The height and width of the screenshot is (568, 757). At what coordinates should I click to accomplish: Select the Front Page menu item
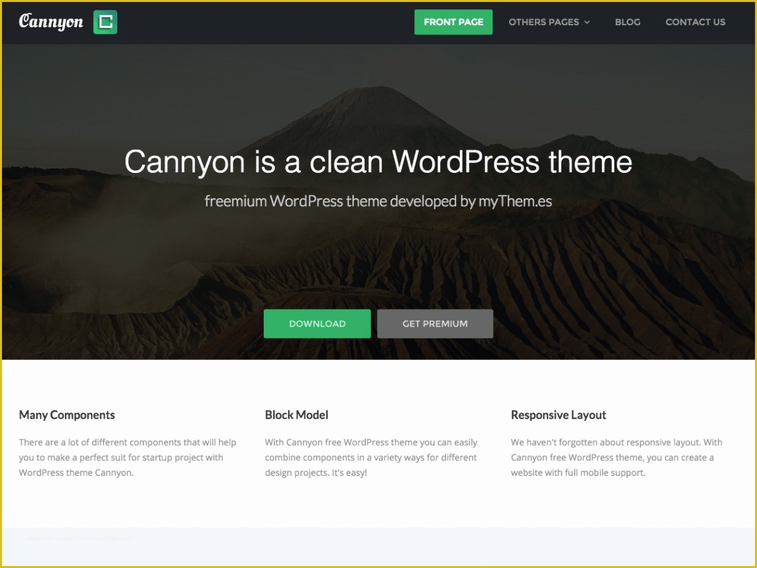coord(453,22)
